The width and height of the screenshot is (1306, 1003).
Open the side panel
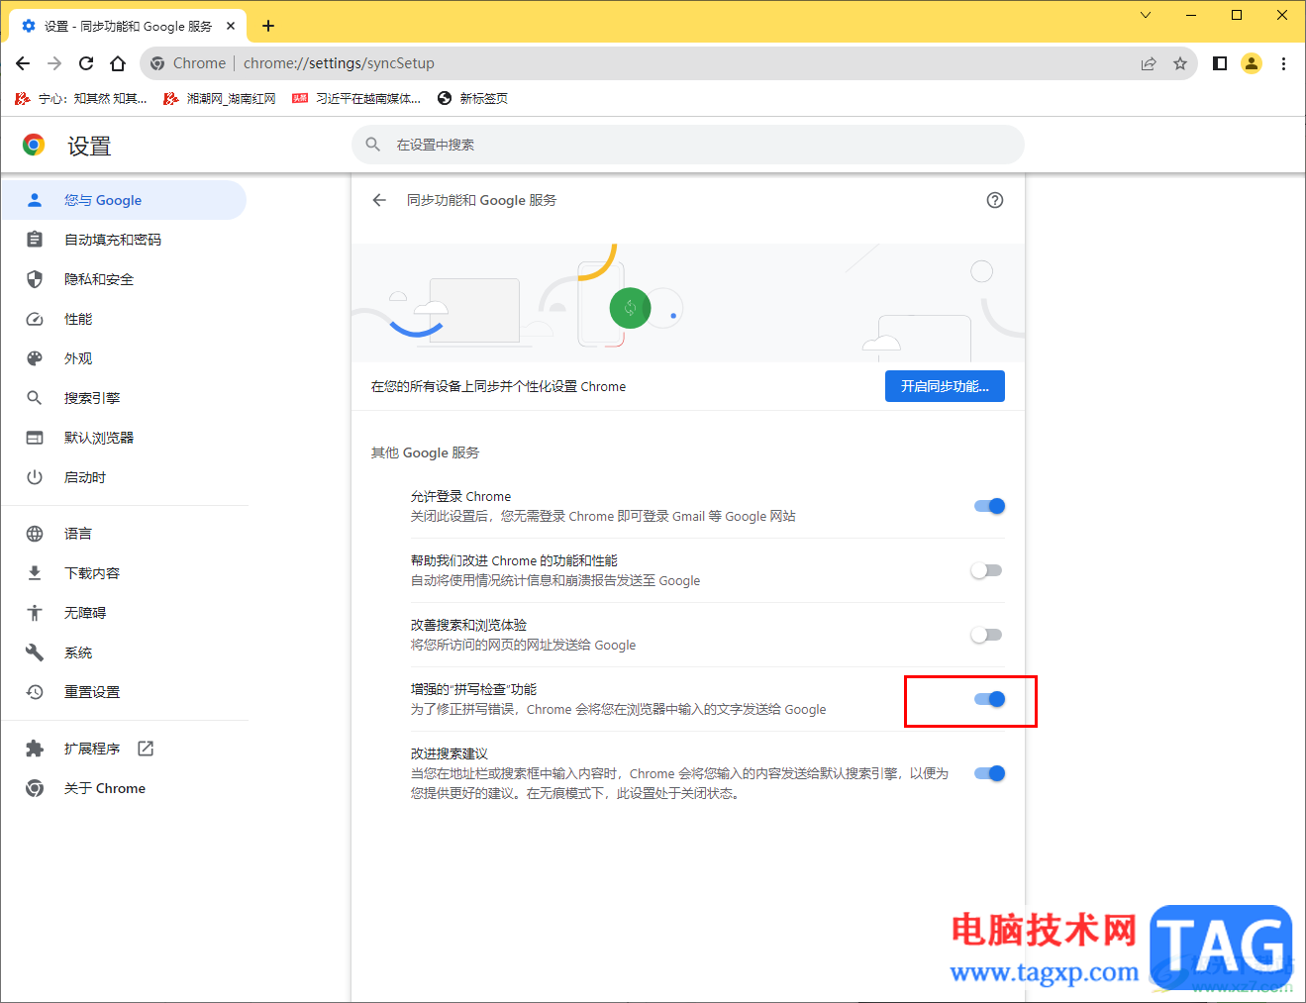pos(1220,63)
